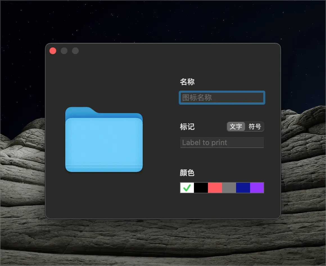Choose the white color swatch
This screenshot has height=266, width=326.
point(187,188)
